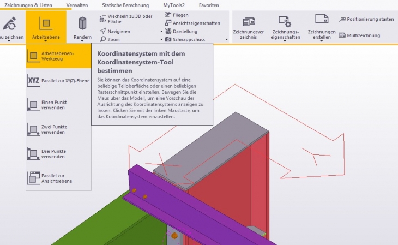Click the Einen Punkt verwenden icon
This screenshot has height=245, width=398.
(x=33, y=105)
